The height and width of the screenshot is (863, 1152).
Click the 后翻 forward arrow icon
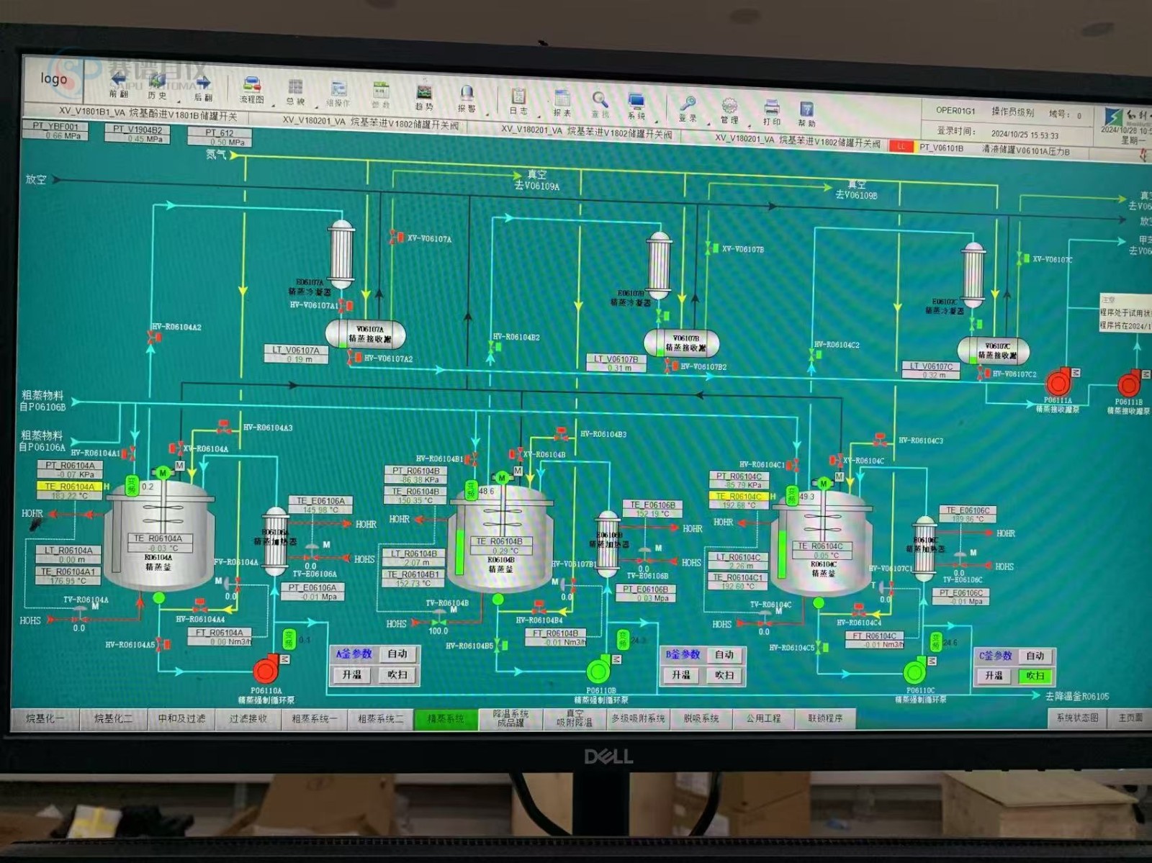pos(203,82)
